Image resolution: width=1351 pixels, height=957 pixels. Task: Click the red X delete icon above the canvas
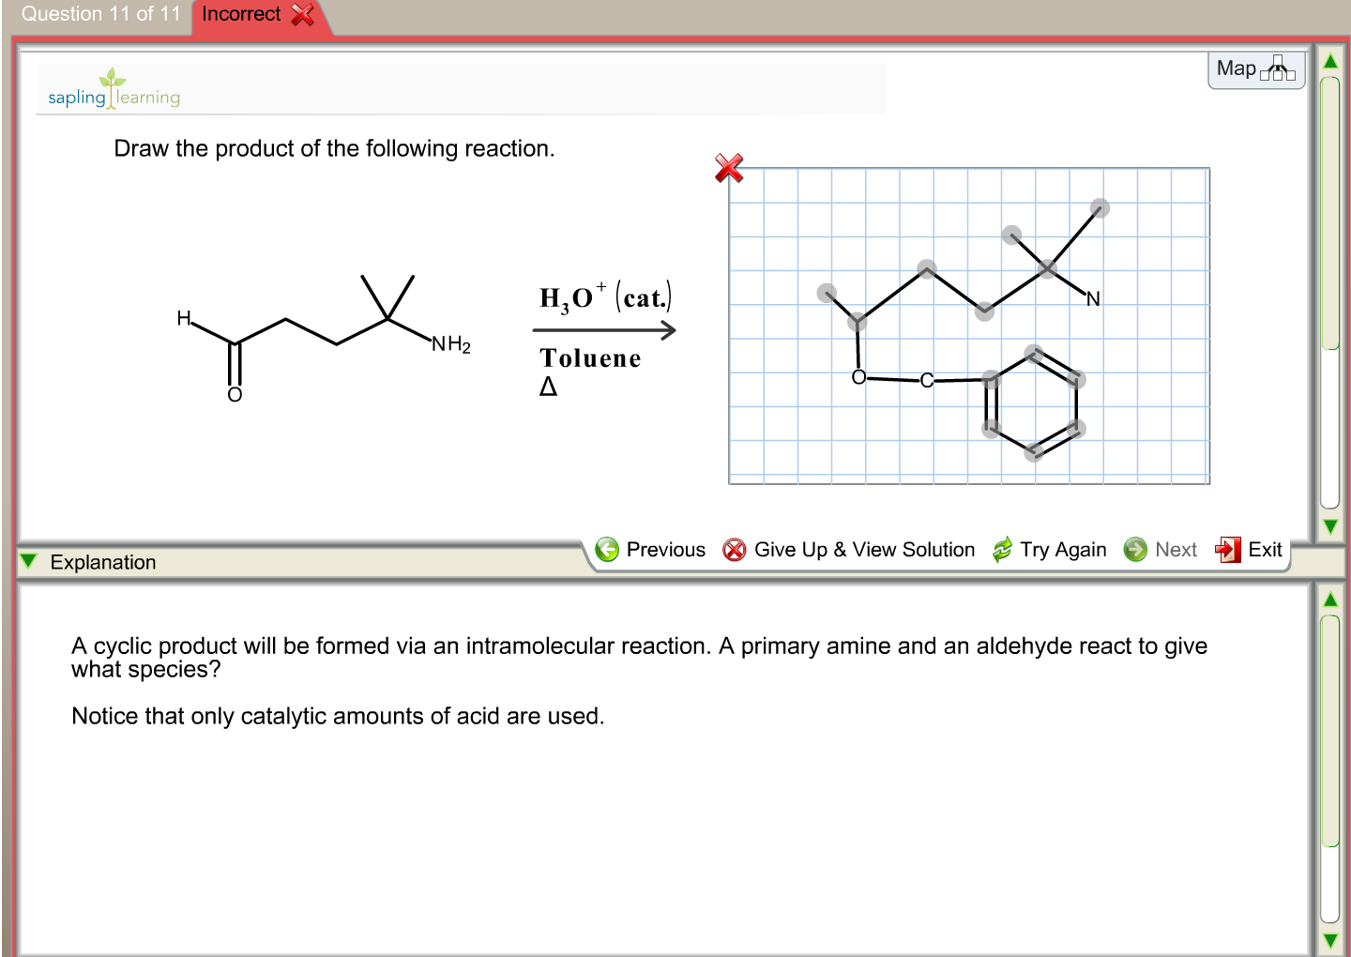pos(729,169)
